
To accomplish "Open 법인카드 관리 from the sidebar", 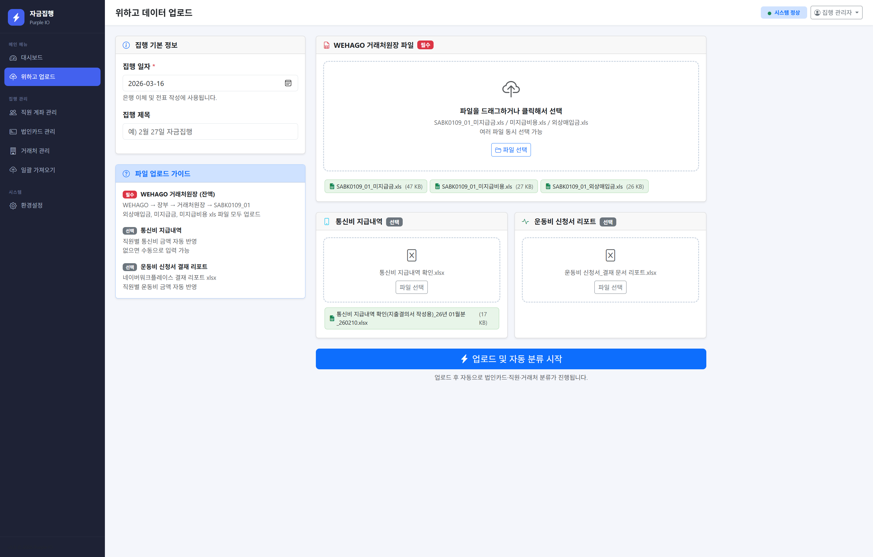I will 38,132.
